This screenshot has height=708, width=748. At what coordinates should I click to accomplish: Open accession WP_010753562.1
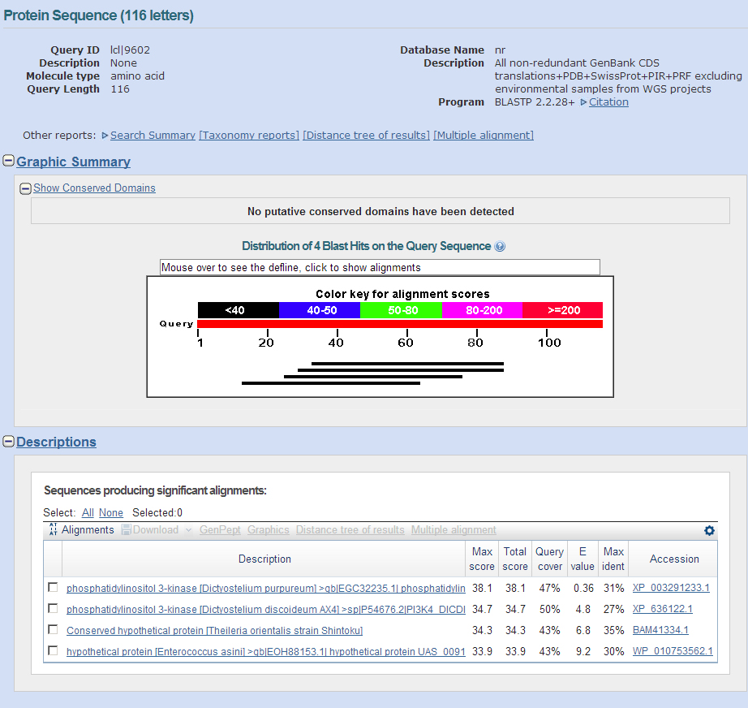[673, 650]
